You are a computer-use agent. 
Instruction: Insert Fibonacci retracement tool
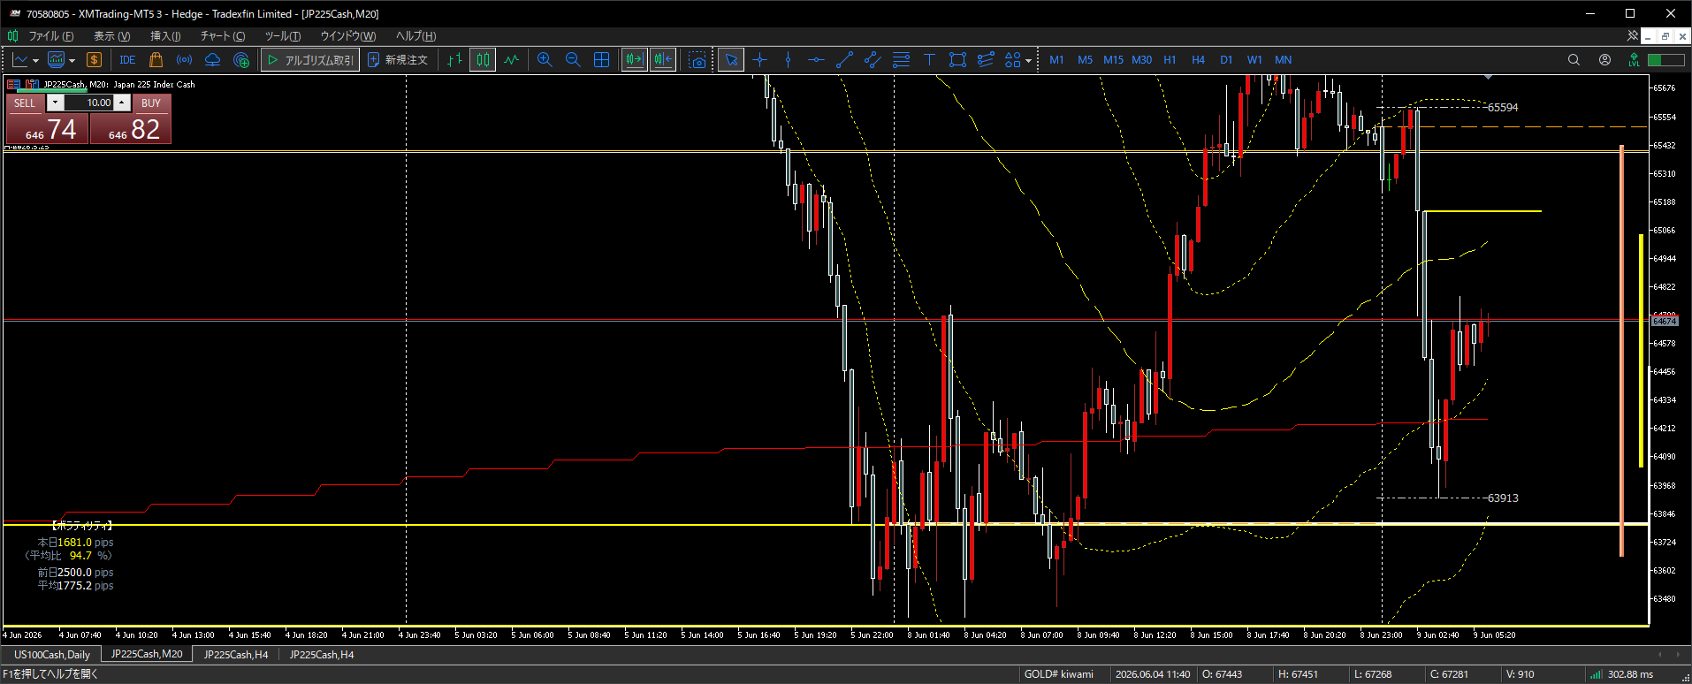coord(901,60)
